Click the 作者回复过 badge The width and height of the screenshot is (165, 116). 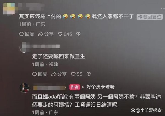coord(150,17)
